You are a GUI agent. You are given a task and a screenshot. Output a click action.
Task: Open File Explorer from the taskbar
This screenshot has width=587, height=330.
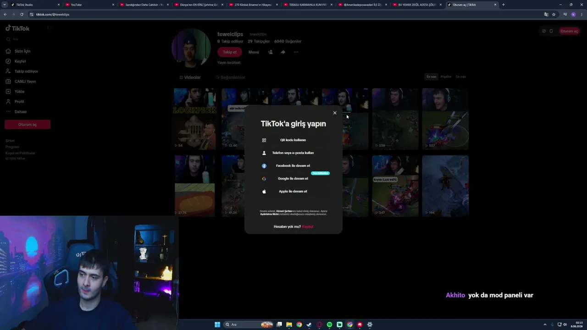pos(289,324)
